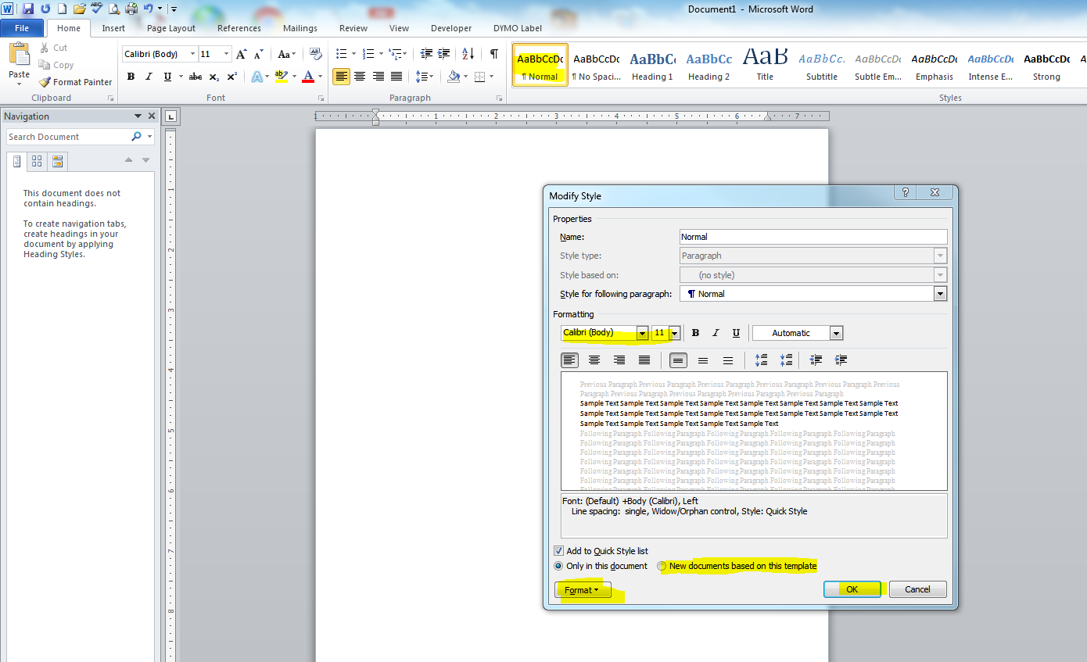1087x662 pixels.
Task: Toggle ribbon Italic button in Font group
Action: [x=149, y=77]
